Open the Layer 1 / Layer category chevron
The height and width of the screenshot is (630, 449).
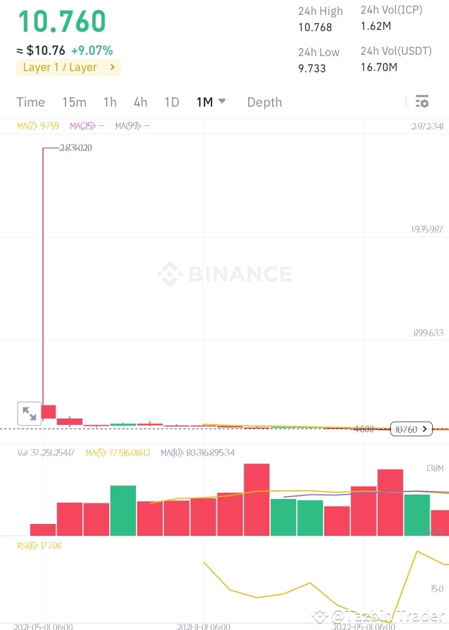(x=112, y=67)
